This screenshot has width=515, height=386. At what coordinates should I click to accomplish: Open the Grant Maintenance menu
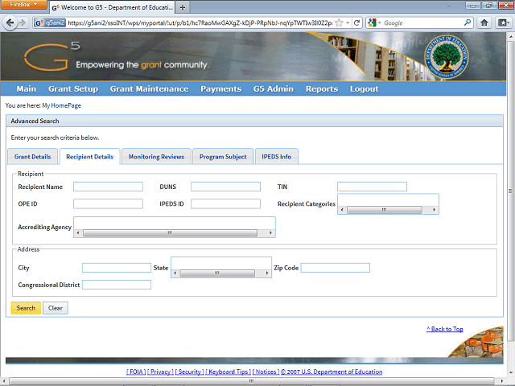coord(150,89)
